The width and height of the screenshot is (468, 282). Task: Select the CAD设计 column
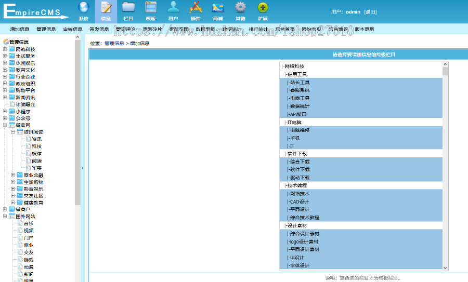(x=361, y=202)
